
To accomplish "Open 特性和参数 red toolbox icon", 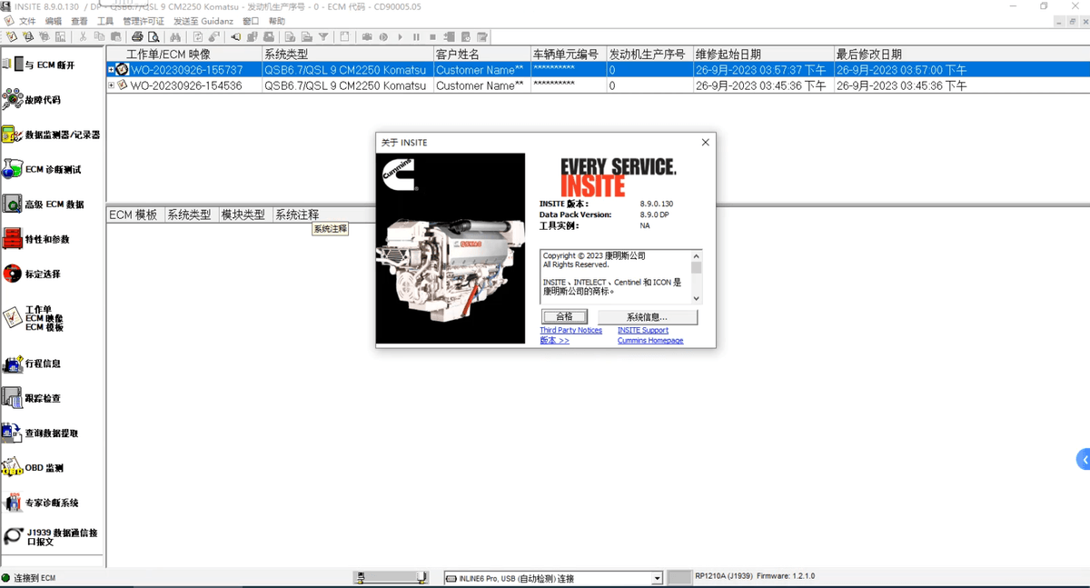I will tap(12, 239).
